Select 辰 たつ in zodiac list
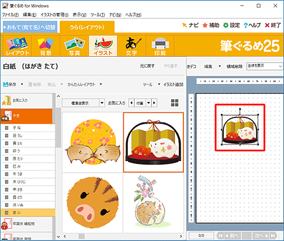The image size is (284, 241). (x=28, y=159)
